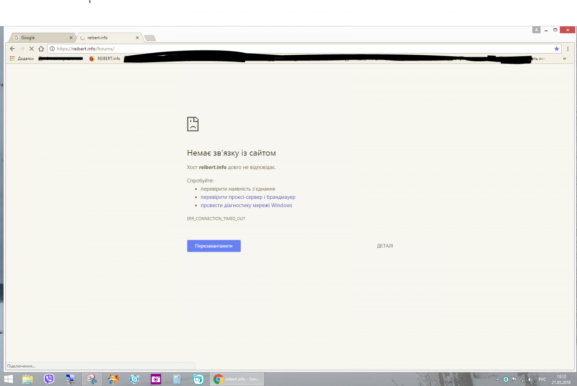
Task: Follow the 'перевірити проксі-сервер і брандмауер' link
Action: coord(248,197)
